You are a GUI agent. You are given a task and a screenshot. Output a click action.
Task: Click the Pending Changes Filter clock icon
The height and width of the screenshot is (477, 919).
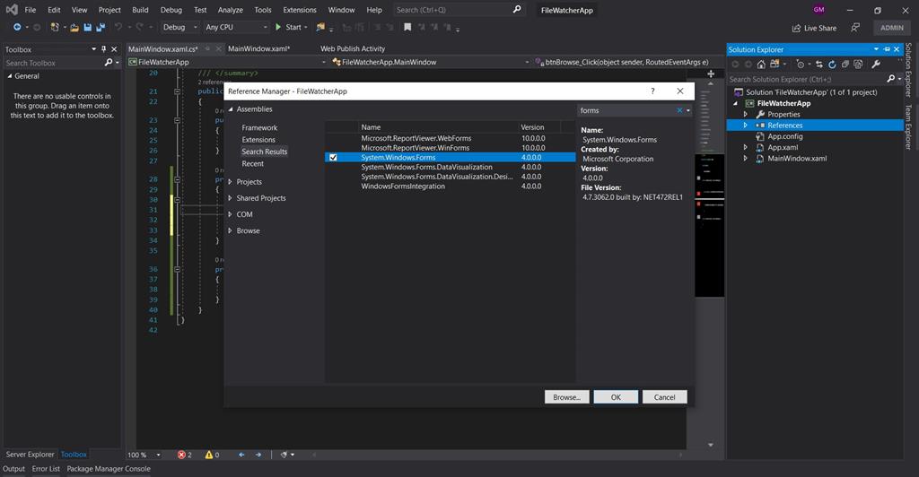801,65
